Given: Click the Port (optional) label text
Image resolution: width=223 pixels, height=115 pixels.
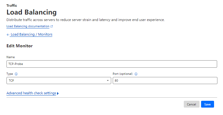Looking at the screenshot, I should pyautogui.click(x=123, y=74).
